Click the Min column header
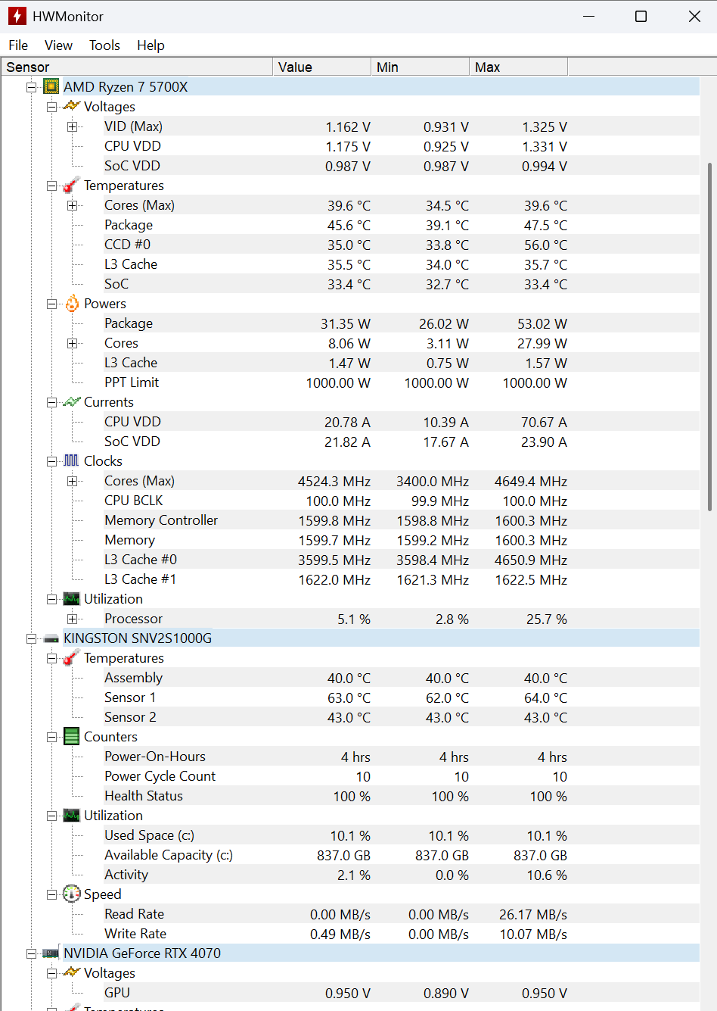The width and height of the screenshot is (717, 1011). [x=420, y=67]
